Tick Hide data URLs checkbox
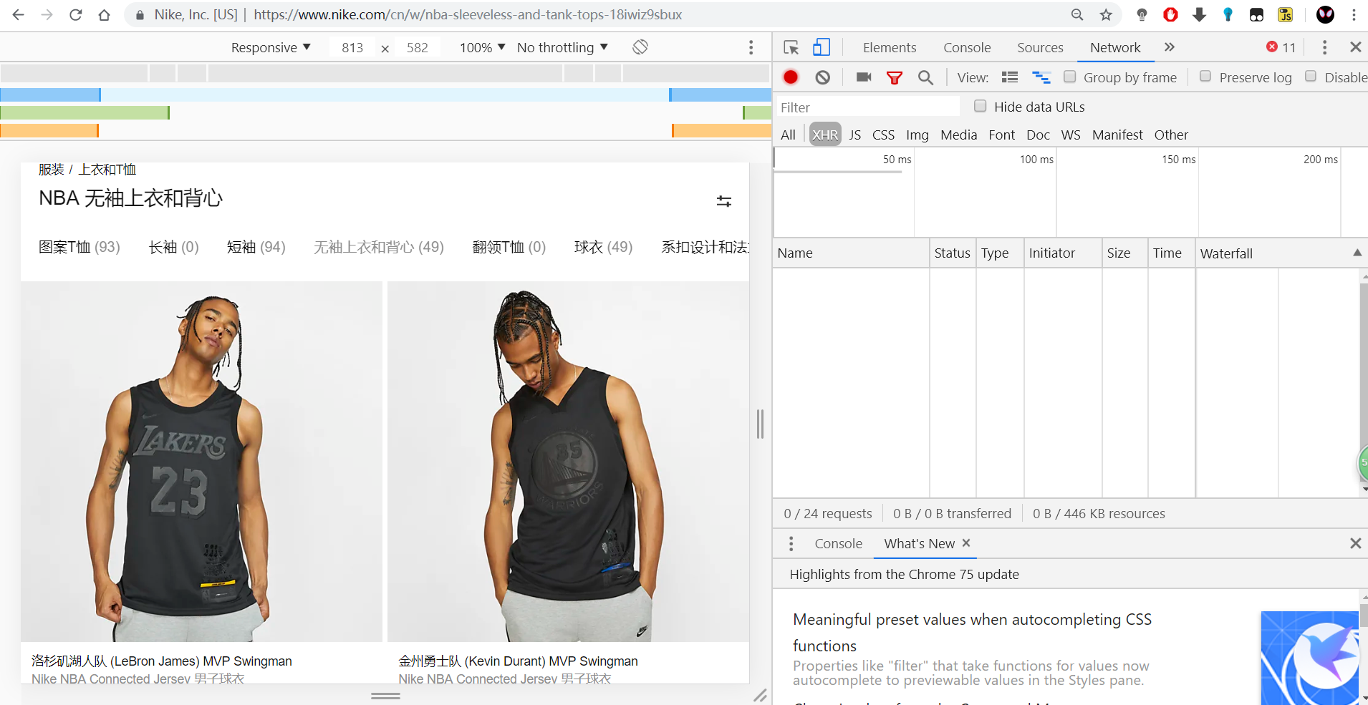Screen dimensions: 1368x705 (x=981, y=106)
